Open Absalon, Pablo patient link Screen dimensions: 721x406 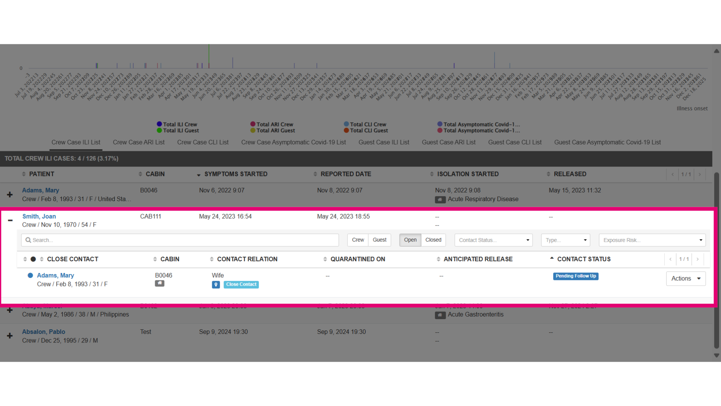[x=44, y=332]
